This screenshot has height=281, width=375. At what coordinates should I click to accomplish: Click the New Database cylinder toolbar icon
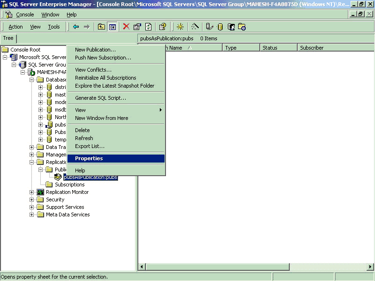pyautogui.click(x=220, y=27)
